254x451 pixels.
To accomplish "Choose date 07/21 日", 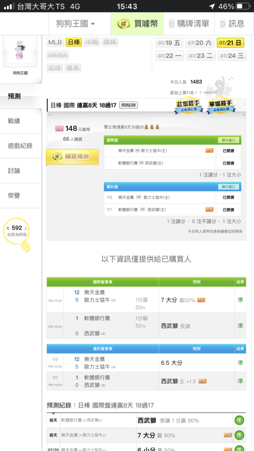I will click(231, 43).
